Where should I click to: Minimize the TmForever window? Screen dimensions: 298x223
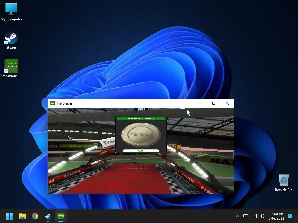201,103
